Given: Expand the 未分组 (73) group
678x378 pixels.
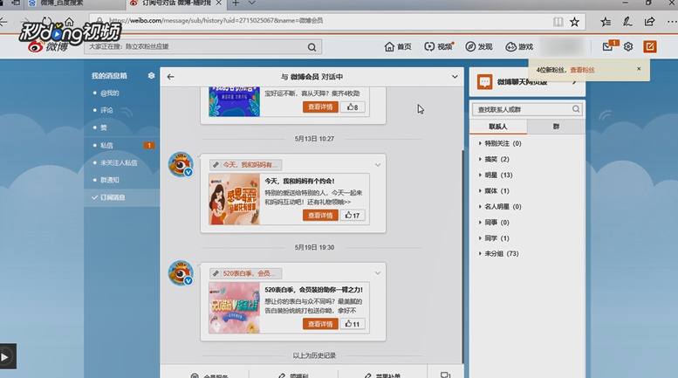Looking at the screenshot, I should coord(498,253).
